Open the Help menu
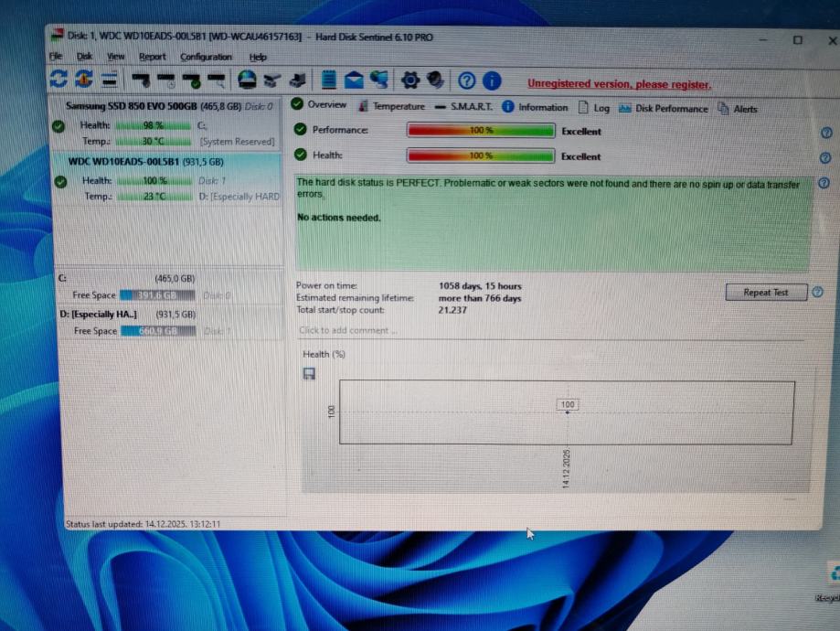The height and width of the screenshot is (631, 840). (258, 58)
